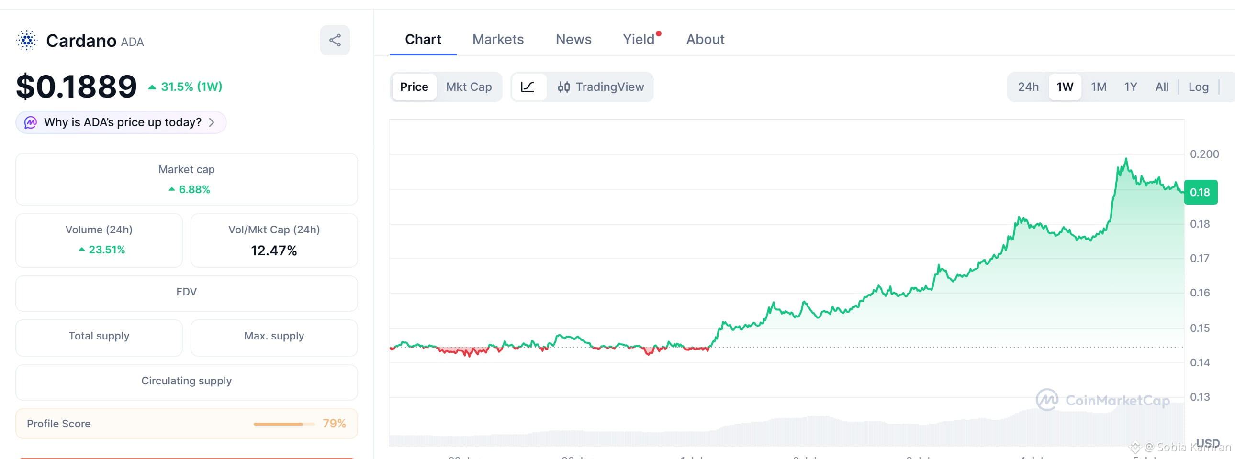1235x459 pixels.
Task: Select the Price chart toggle
Action: (x=414, y=87)
